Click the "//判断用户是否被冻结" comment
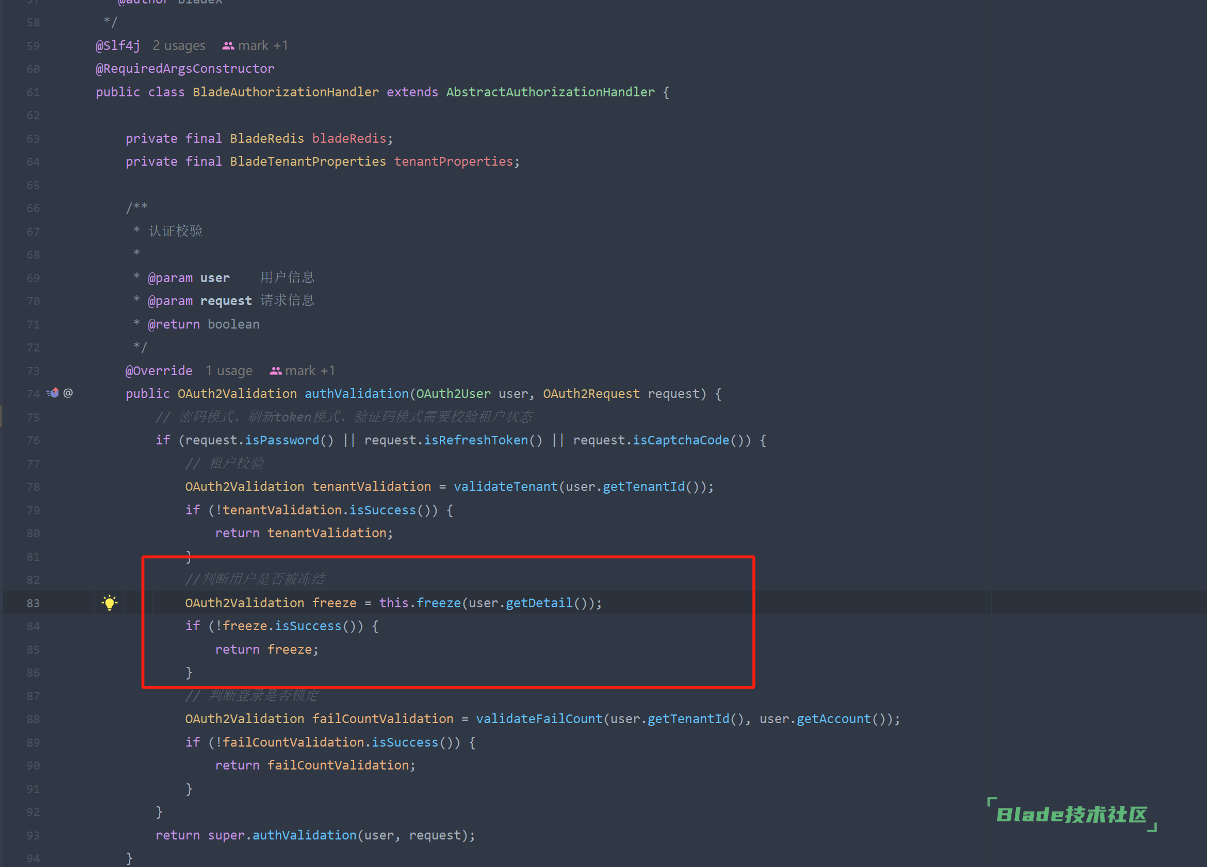This screenshot has width=1207, height=867. click(255, 579)
